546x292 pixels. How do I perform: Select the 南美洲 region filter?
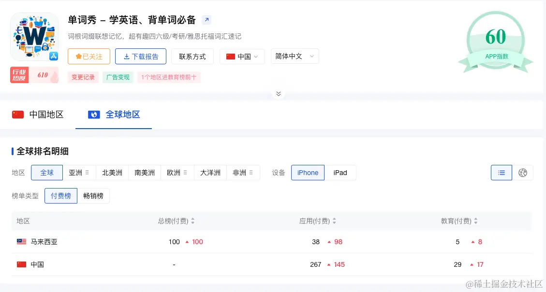145,173
